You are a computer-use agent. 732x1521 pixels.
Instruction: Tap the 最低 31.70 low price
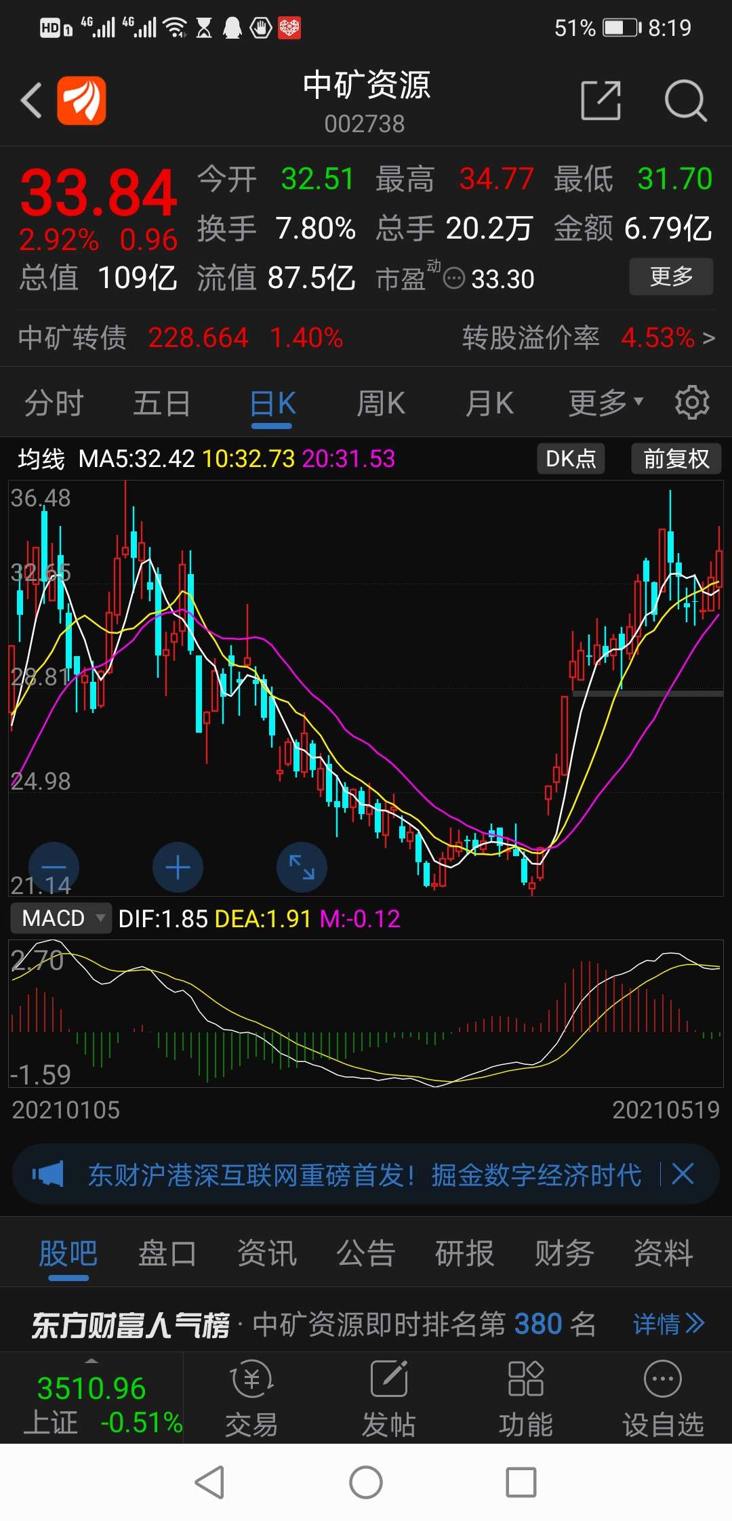(633, 180)
